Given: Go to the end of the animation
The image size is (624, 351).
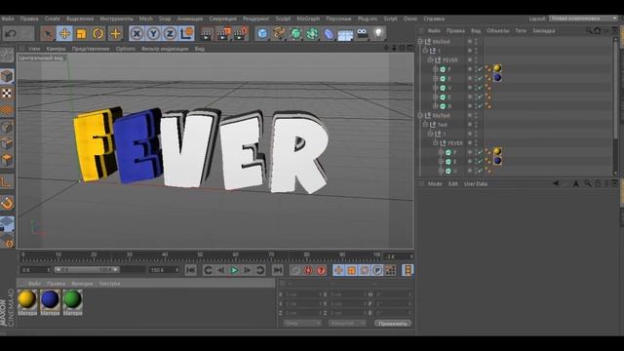Looking at the screenshot, I should (x=277, y=270).
